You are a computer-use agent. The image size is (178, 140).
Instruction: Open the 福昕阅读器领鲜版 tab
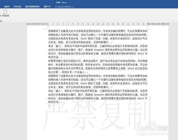(x=32, y=6)
